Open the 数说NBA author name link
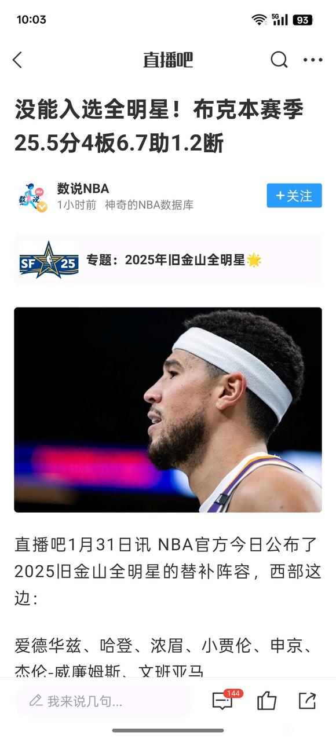Viewport: 336px width, 739px height. [83, 188]
